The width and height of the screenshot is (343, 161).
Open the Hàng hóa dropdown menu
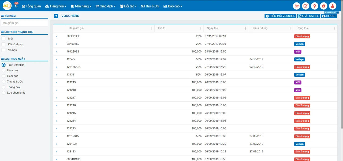coord(56,6)
